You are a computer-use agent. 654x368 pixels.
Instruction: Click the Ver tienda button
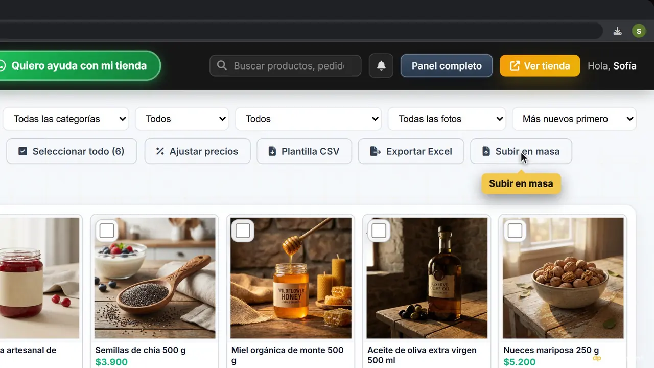(540, 66)
